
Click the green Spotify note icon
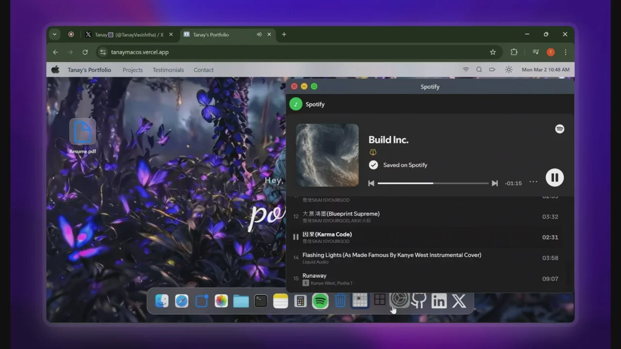(296, 104)
